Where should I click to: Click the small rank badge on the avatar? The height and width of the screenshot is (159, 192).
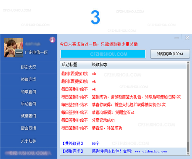click(19, 53)
